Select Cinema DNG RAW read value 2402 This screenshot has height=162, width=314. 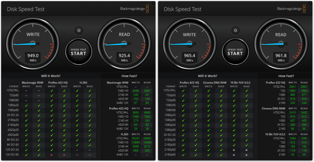[x=304, y=112]
